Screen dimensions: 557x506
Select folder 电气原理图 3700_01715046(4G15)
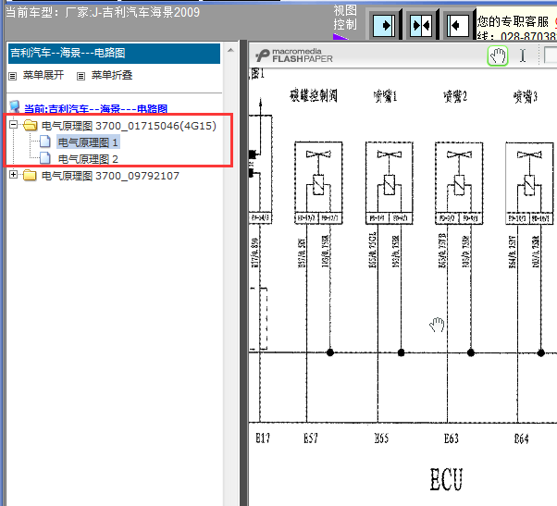click(x=129, y=126)
